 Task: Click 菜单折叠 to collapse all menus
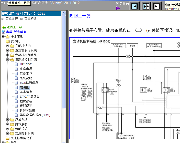[x=30, y=19]
